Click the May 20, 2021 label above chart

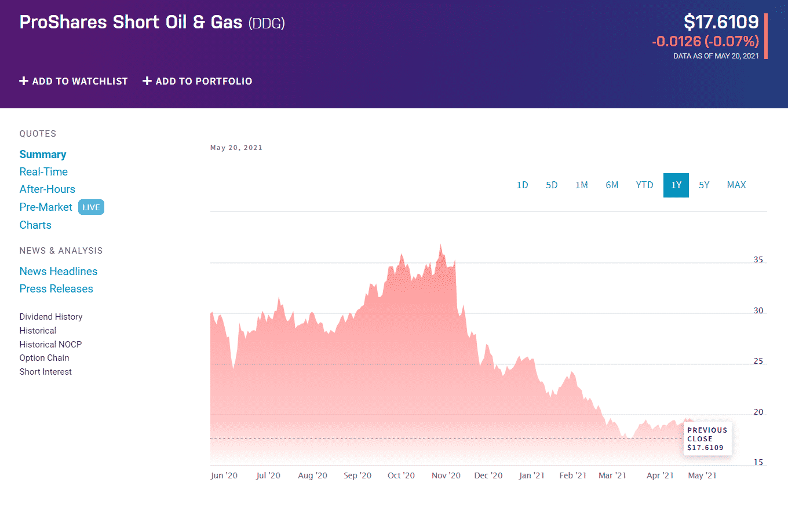[x=236, y=148]
